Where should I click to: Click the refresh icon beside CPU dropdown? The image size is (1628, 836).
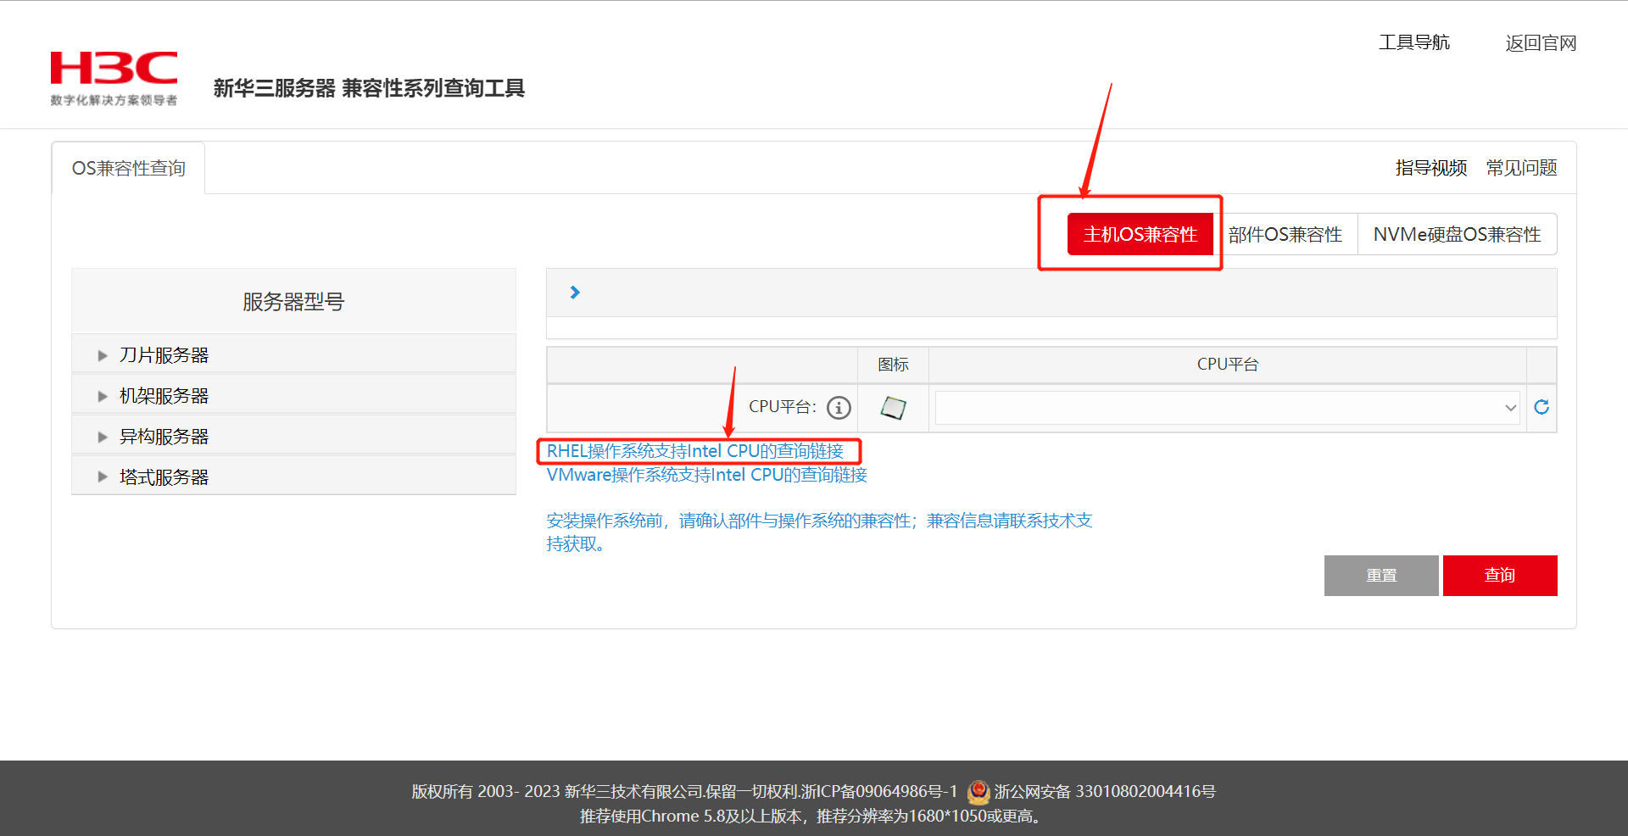(x=1542, y=407)
